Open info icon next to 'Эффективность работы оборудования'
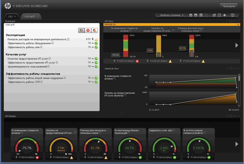Viewport: 244px width, 164px height. (x=52, y=43)
